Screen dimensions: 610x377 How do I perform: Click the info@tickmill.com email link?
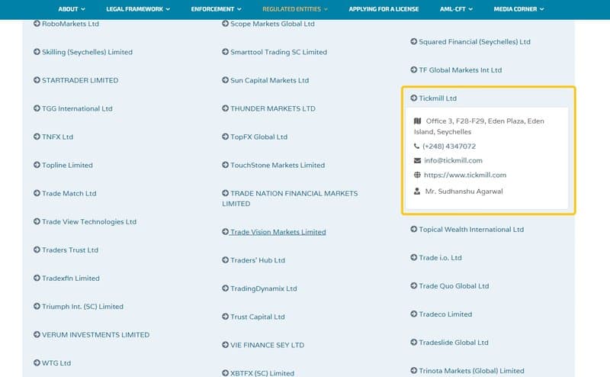point(453,160)
